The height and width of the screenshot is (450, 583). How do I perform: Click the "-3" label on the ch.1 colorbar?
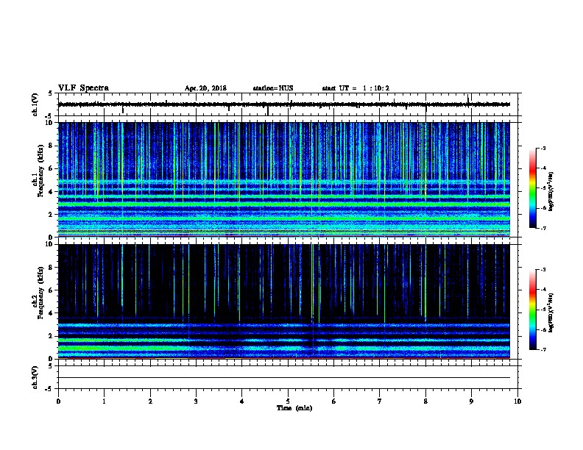543,148
